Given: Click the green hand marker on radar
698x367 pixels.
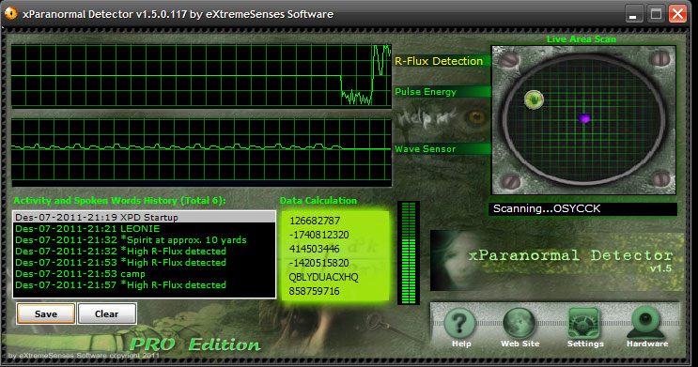Looking at the screenshot, I should pos(534,99).
